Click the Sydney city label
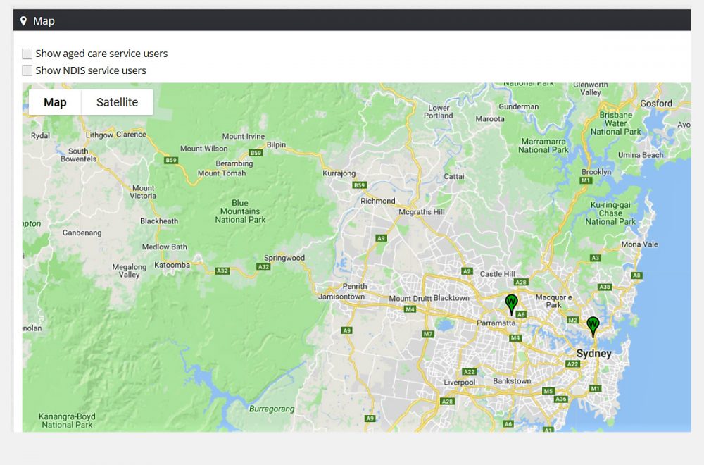 pos(593,353)
